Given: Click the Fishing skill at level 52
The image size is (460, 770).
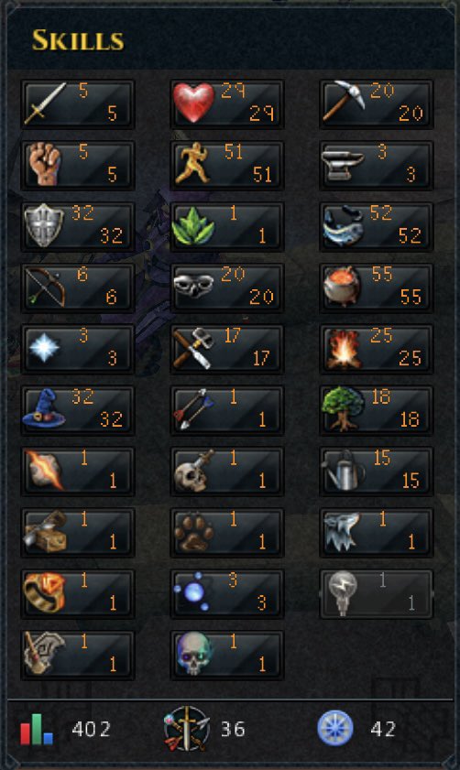Looking at the screenshot, I should (377, 226).
